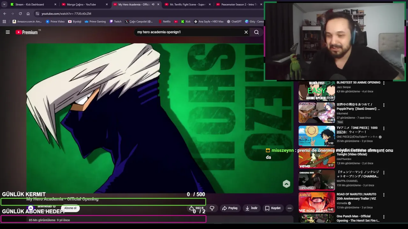Open the three-dot more actions under video
Image resolution: width=408 pixels, height=229 pixels.
[289, 208]
